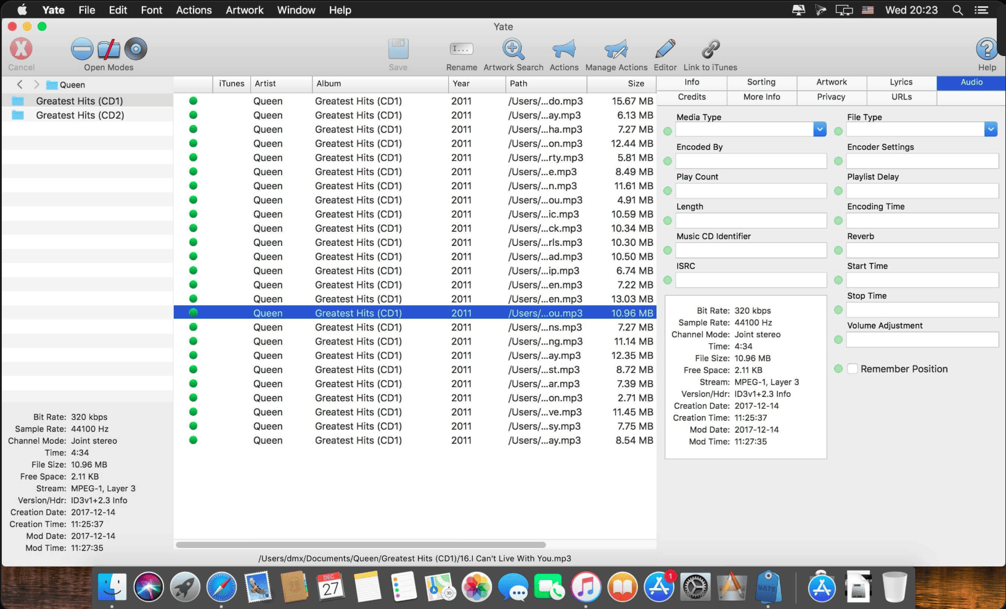This screenshot has width=1006, height=609.
Task: Switch to the Lyrics tab
Action: 901,82
